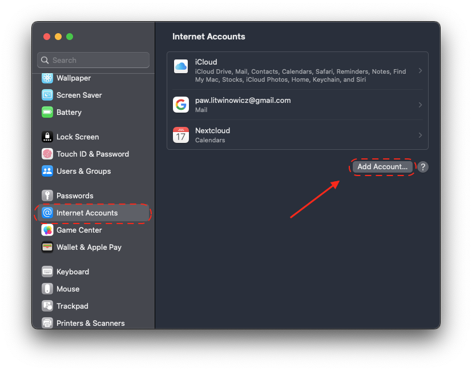Expand the Gmail account chevron
This screenshot has height=371, width=472.
[420, 105]
